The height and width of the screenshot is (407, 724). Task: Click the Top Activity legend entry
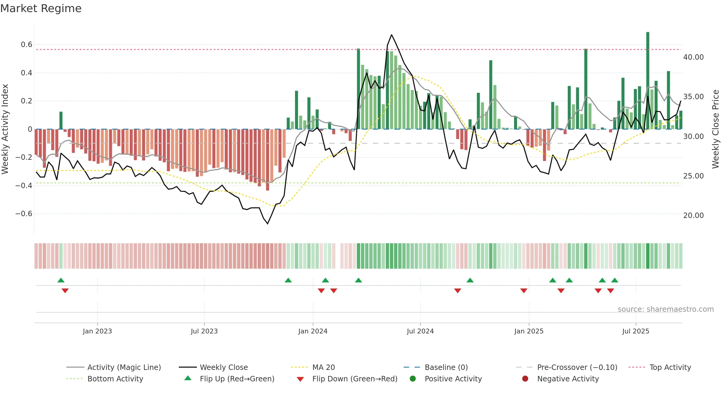coord(660,367)
